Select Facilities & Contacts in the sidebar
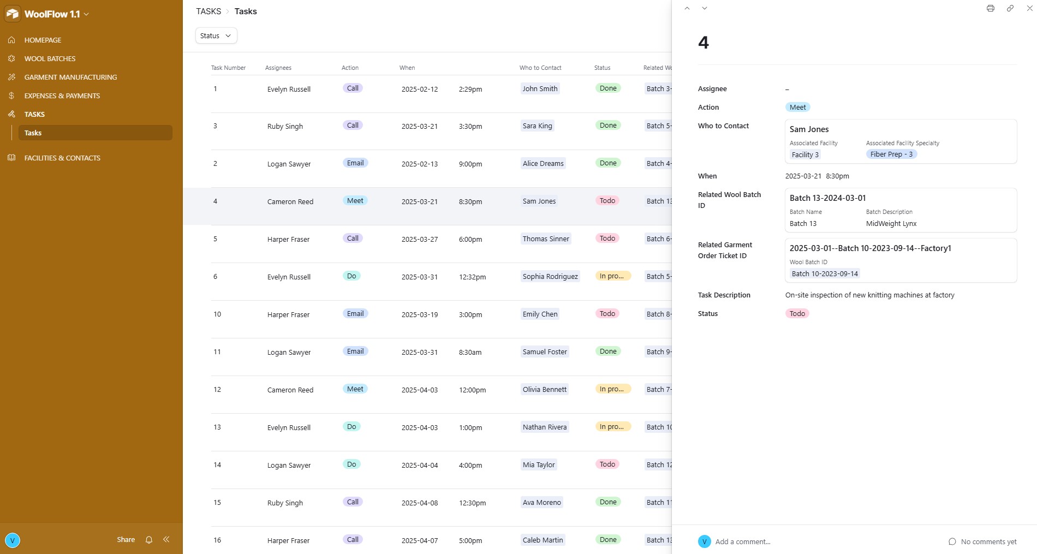This screenshot has width=1037, height=554. (62, 158)
